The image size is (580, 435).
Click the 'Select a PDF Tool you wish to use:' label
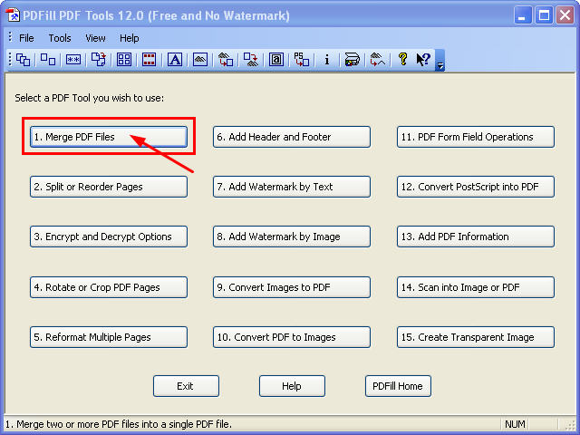point(89,98)
